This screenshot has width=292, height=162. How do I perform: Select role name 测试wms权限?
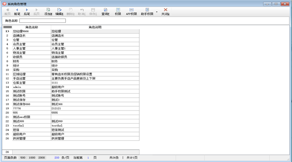(32, 117)
